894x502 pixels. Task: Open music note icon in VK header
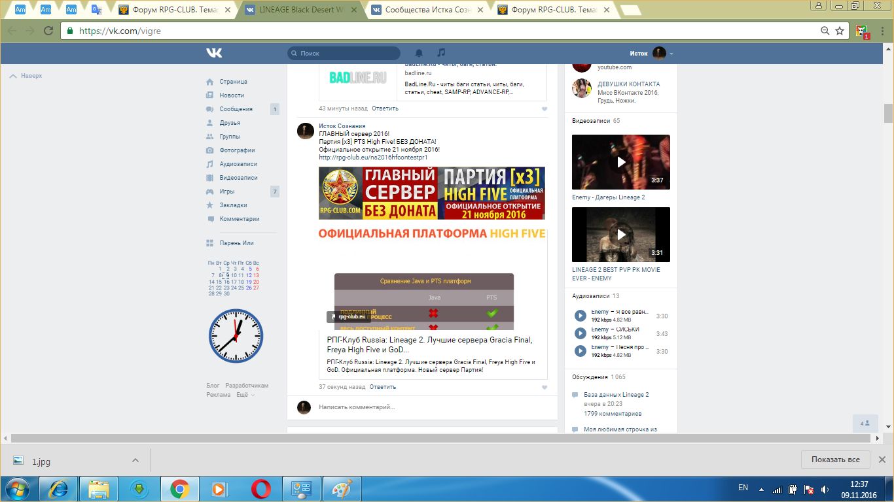pyautogui.click(x=441, y=53)
